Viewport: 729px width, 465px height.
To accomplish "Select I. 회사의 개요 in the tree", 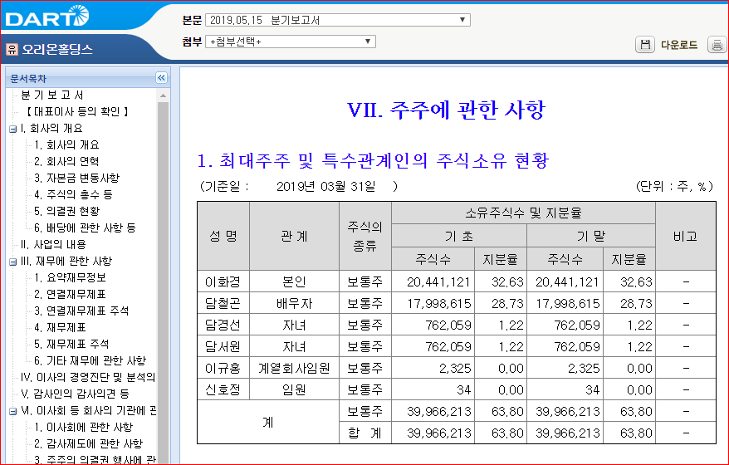I will (x=51, y=129).
